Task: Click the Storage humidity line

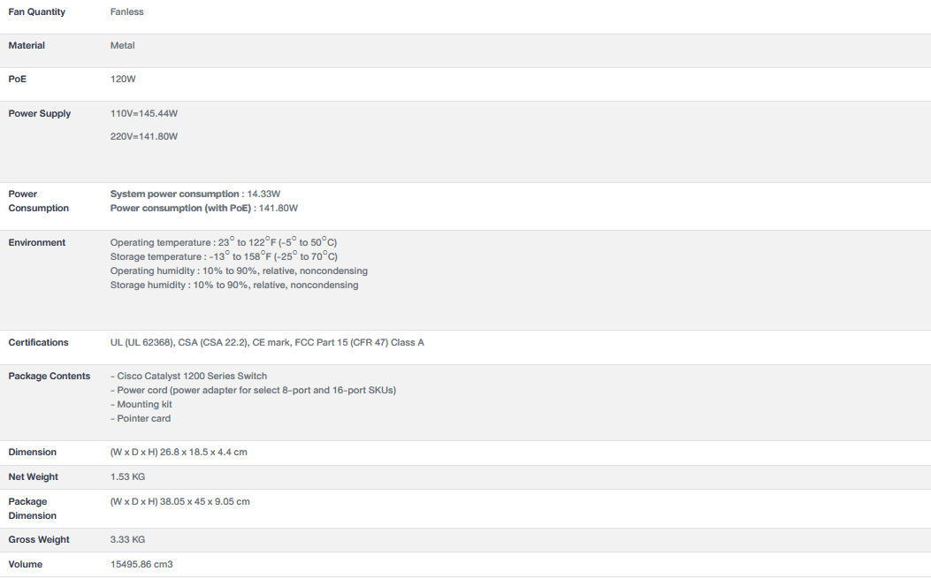Action: [x=233, y=286]
